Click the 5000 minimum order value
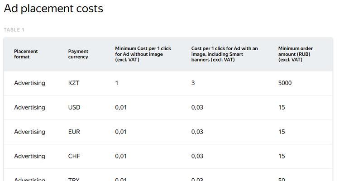The image size is (344, 181). 285,83
